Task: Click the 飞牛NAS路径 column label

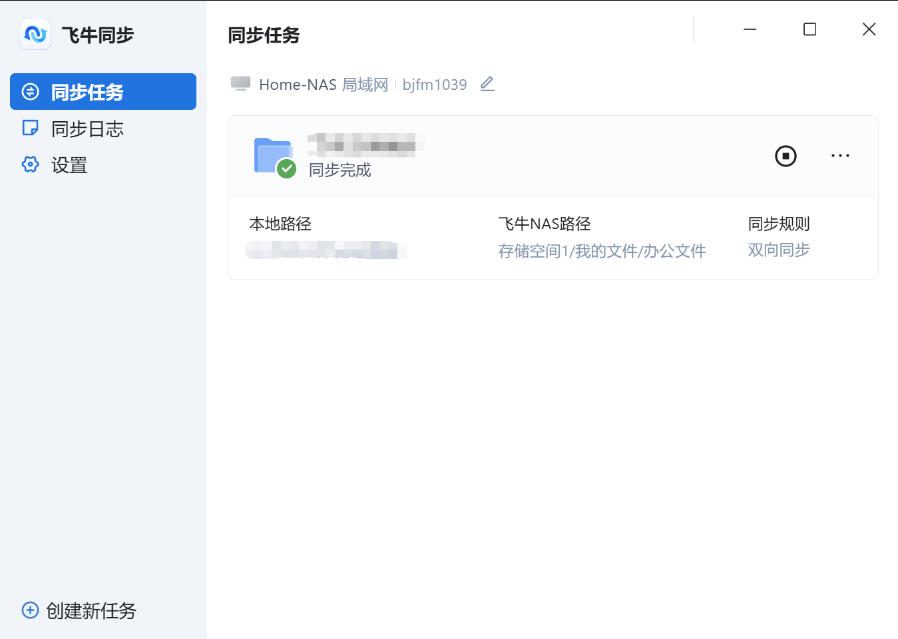Action: pos(545,224)
